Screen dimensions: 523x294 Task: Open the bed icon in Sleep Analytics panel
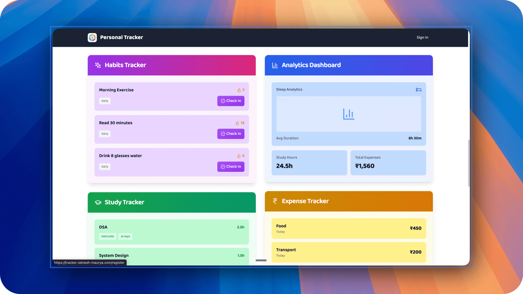(x=418, y=89)
